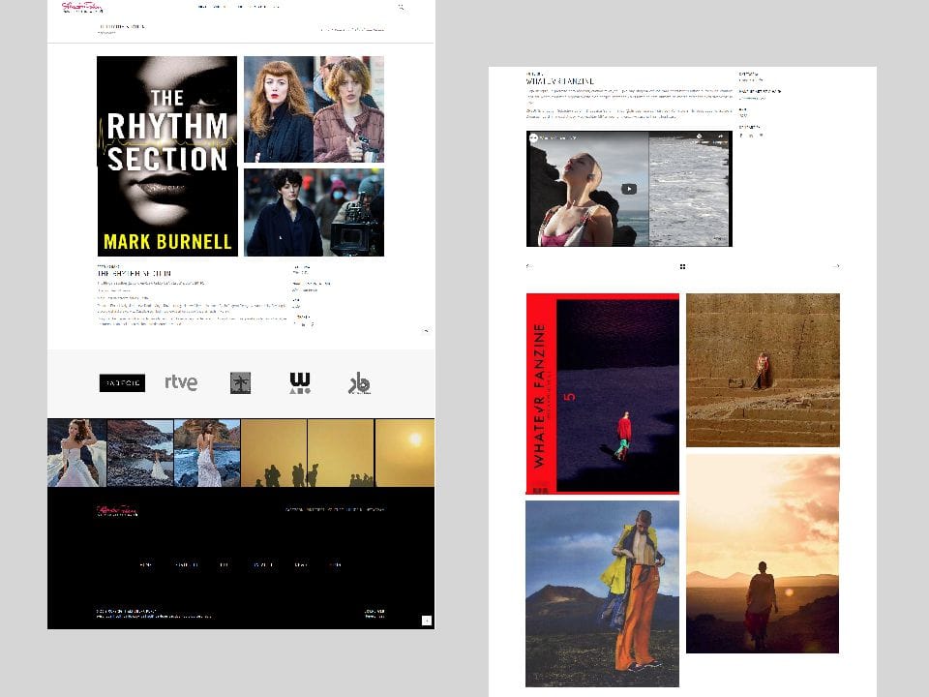Viewport: 929px width, 697px height.
Task: Open the bride's back by the sea photo
Action: (x=207, y=453)
